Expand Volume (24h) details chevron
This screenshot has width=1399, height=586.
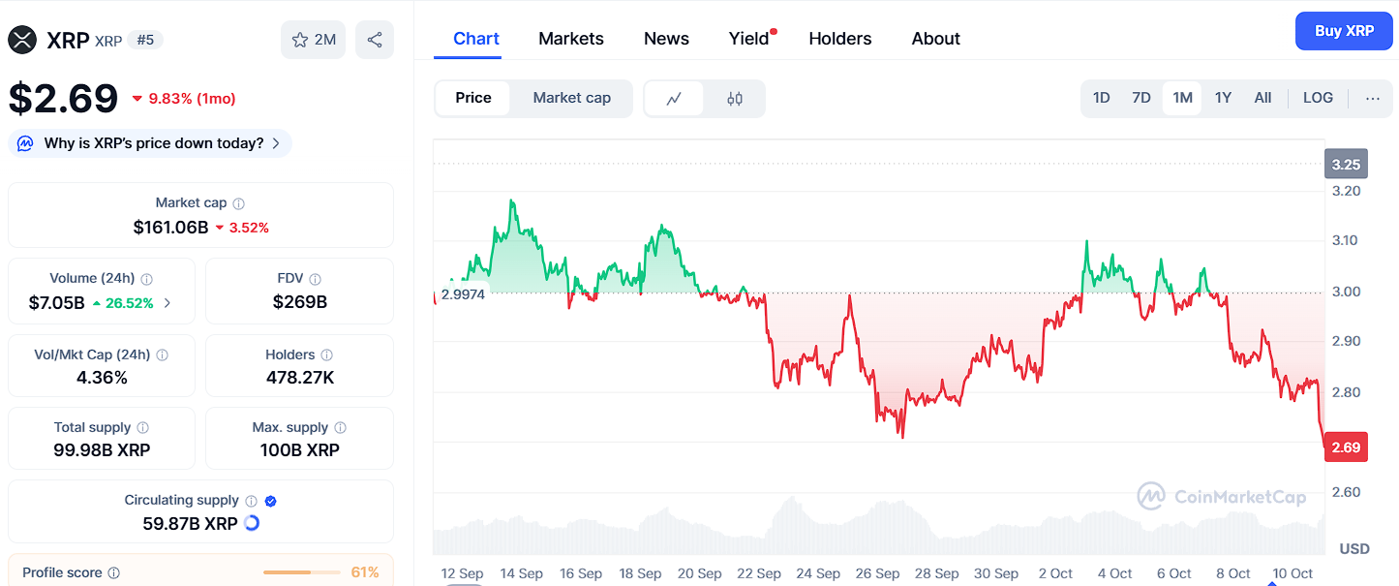click(167, 303)
